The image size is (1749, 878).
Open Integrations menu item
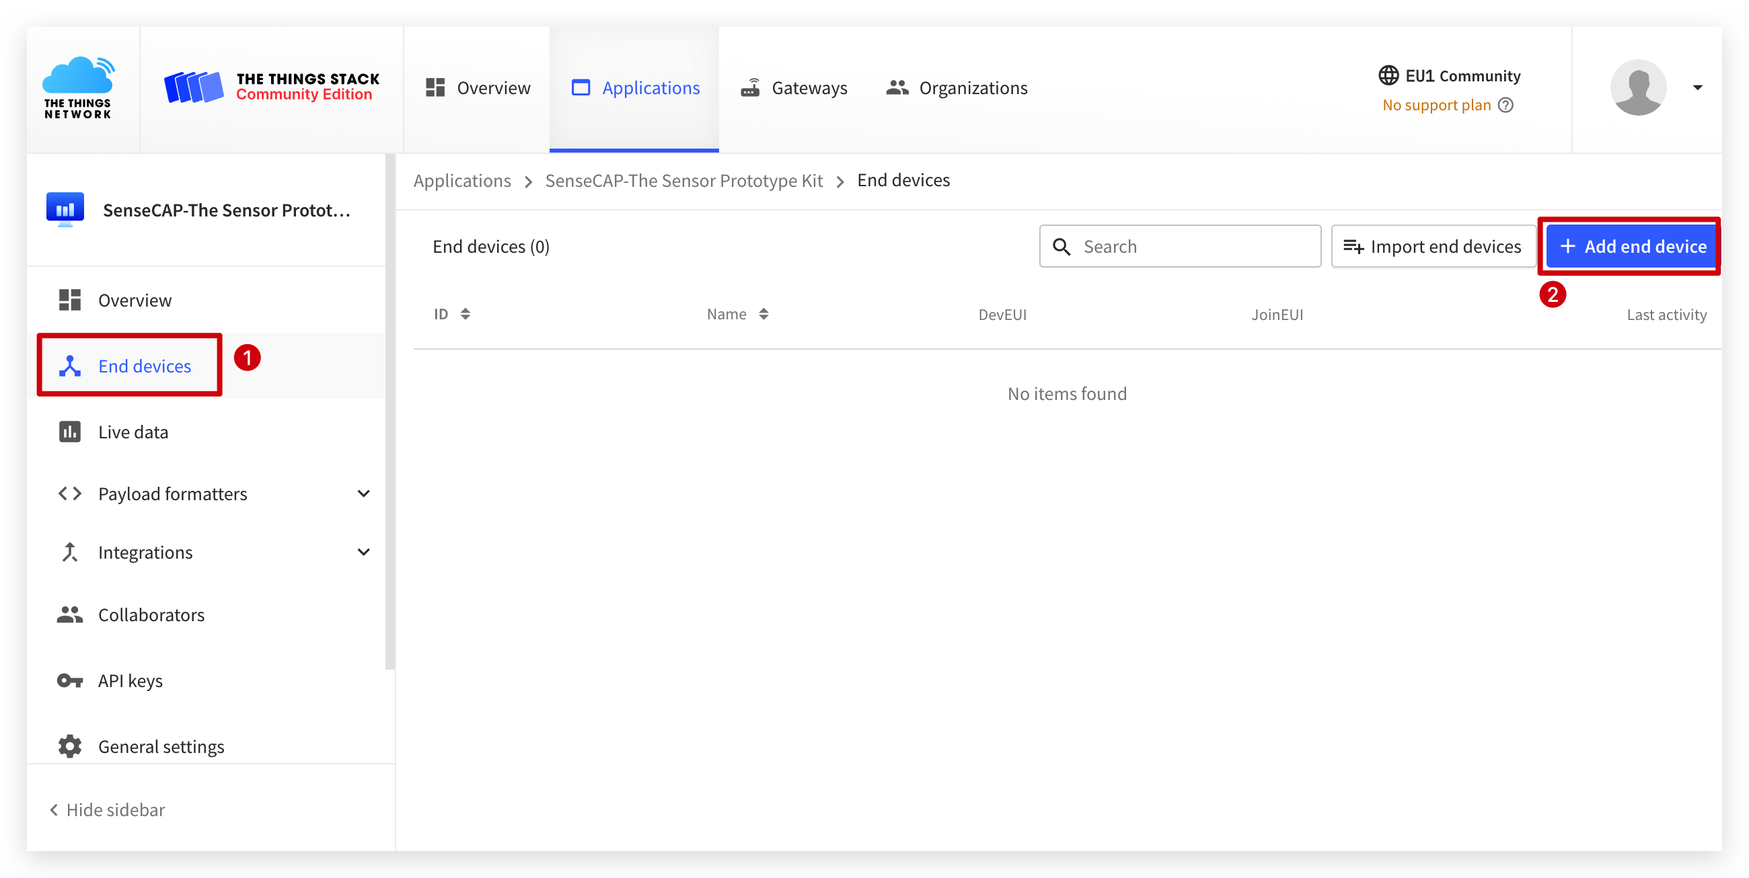tap(207, 553)
